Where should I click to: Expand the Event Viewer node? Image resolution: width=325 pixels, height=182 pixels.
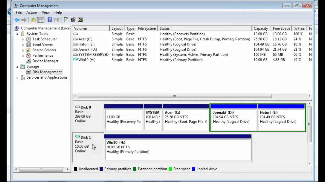click(23, 45)
